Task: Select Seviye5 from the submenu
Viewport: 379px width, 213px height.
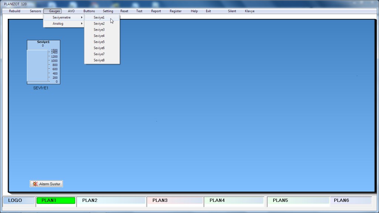Action: coord(102,42)
